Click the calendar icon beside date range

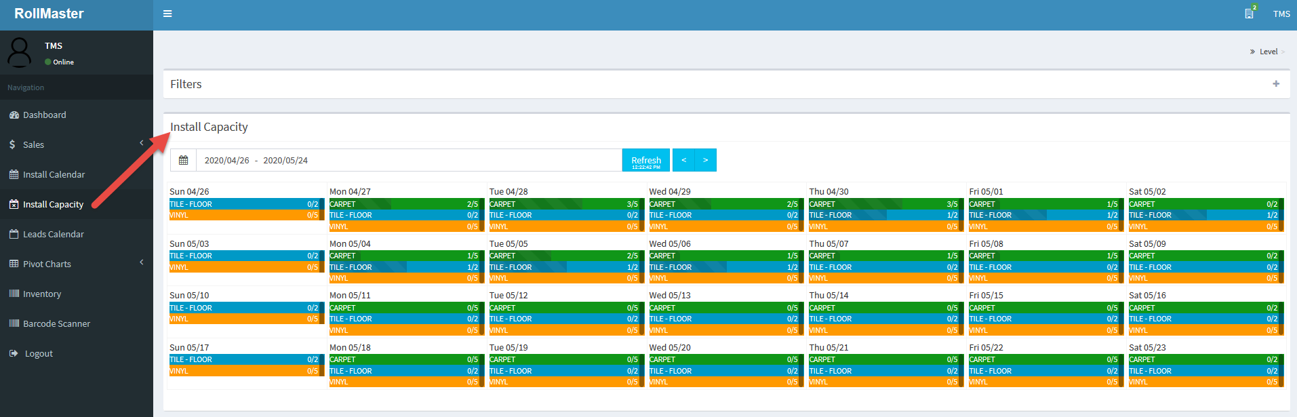pyautogui.click(x=183, y=160)
